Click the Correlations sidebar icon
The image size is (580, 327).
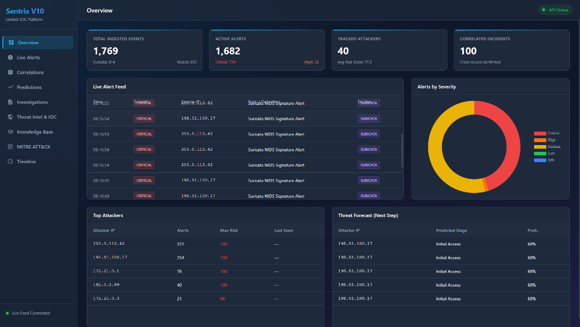click(10, 72)
